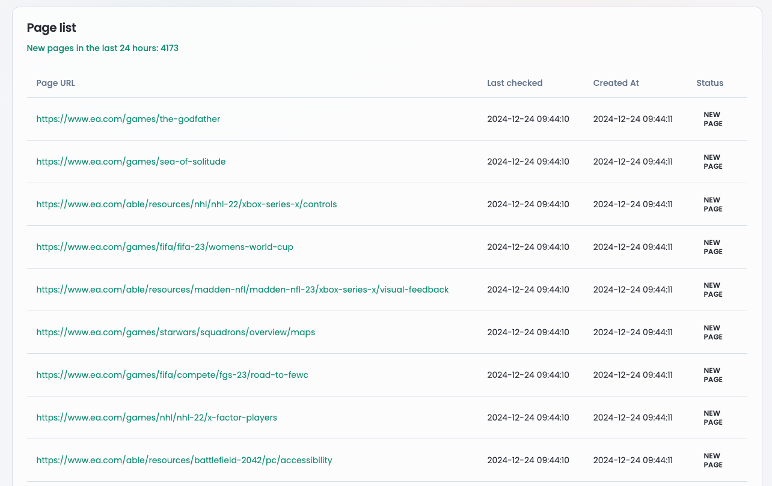The image size is (772, 486).
Task: Click the 'New pages in the last 24 hours: 4173' text
Action: 102,48
